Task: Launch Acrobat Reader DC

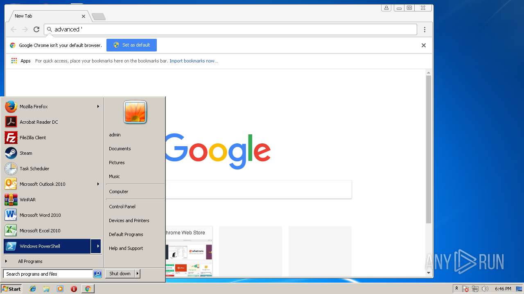Action: click(x=52, y=122)
